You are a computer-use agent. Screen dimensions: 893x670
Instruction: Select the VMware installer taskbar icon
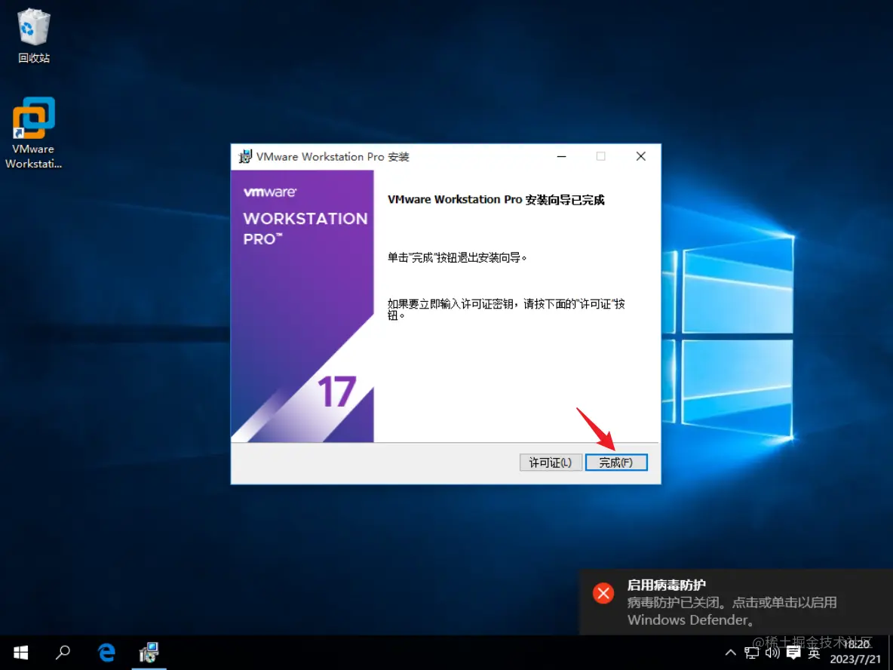point(149,653)
